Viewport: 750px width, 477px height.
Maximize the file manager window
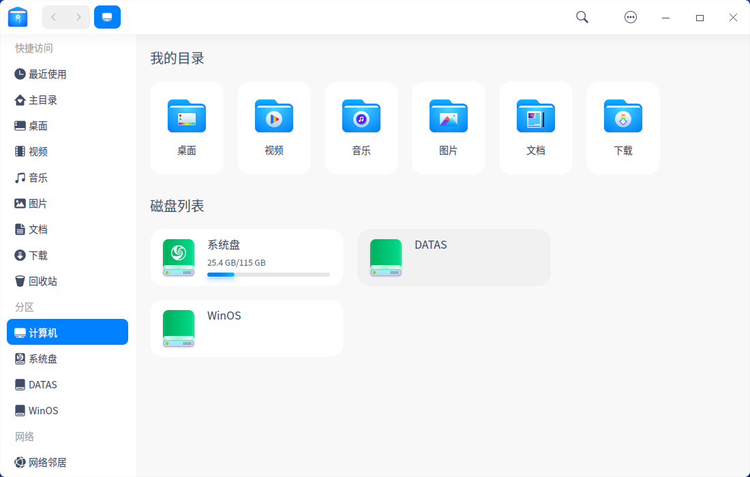click(x=700, y=18)
